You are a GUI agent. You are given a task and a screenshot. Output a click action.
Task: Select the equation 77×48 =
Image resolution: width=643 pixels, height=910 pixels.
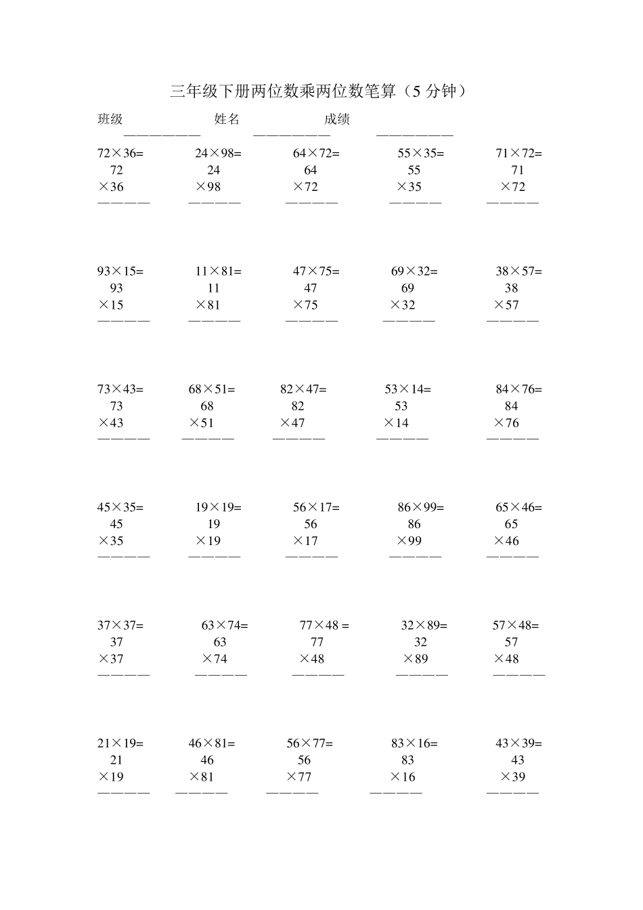324,626
